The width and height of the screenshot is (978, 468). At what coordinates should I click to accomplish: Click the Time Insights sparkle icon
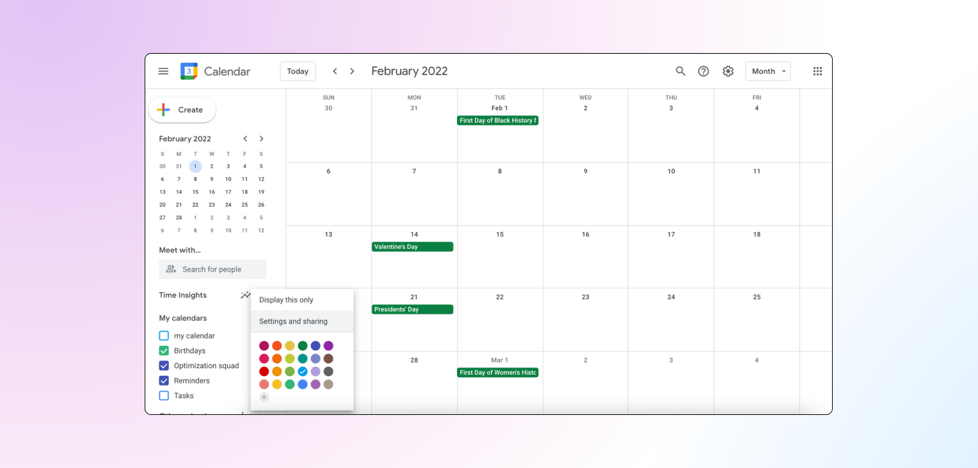pyautogui.click(x=245, y=295)
